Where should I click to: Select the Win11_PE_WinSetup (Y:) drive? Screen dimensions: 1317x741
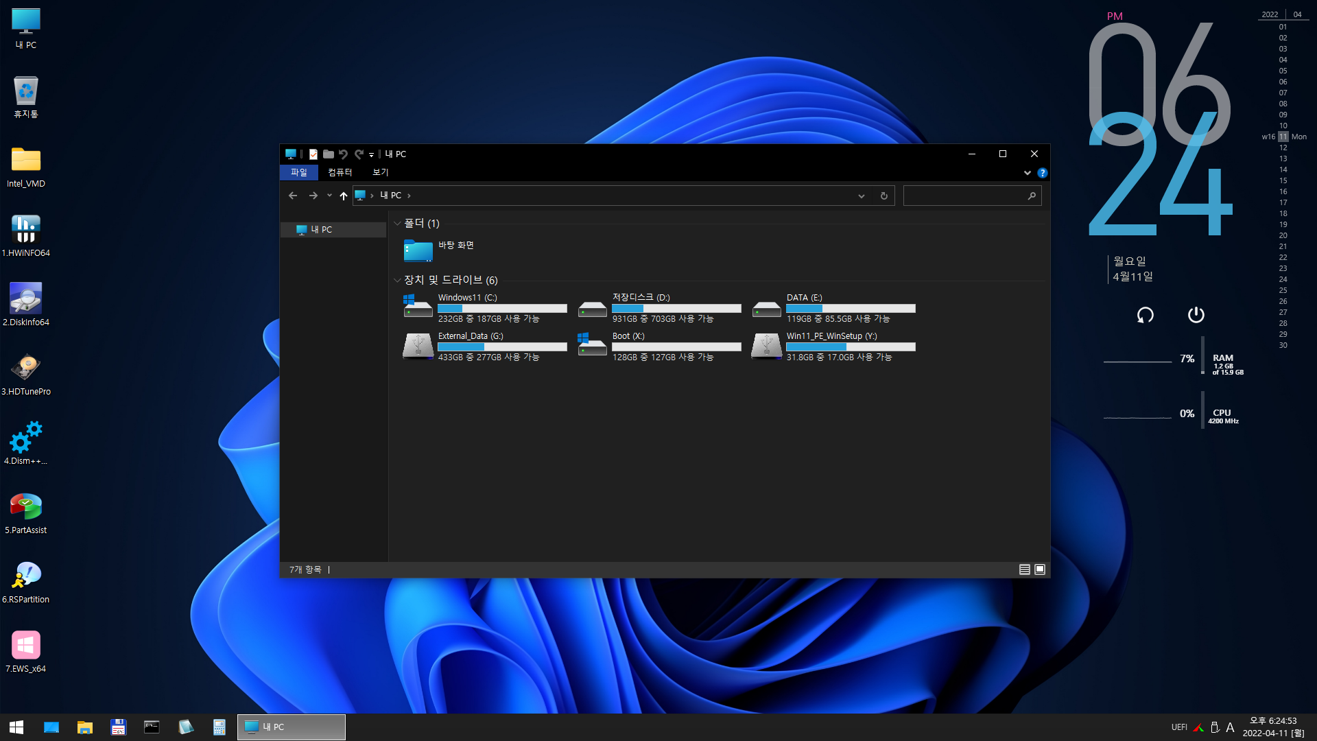click(x=834, y=346)
